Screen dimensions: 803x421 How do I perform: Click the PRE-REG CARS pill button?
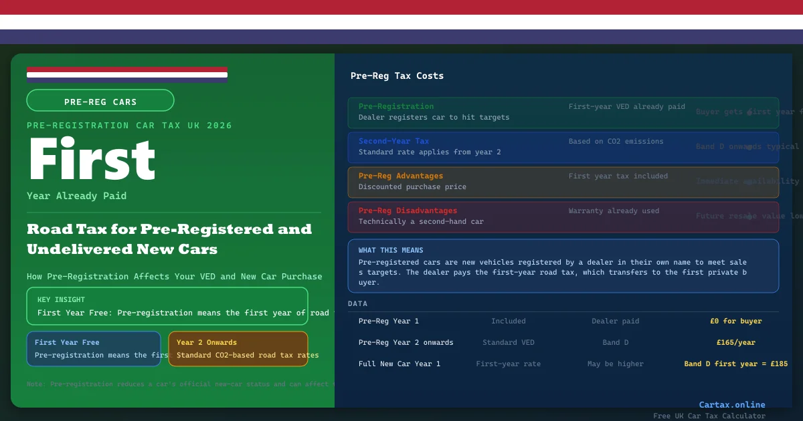(100, 101)
